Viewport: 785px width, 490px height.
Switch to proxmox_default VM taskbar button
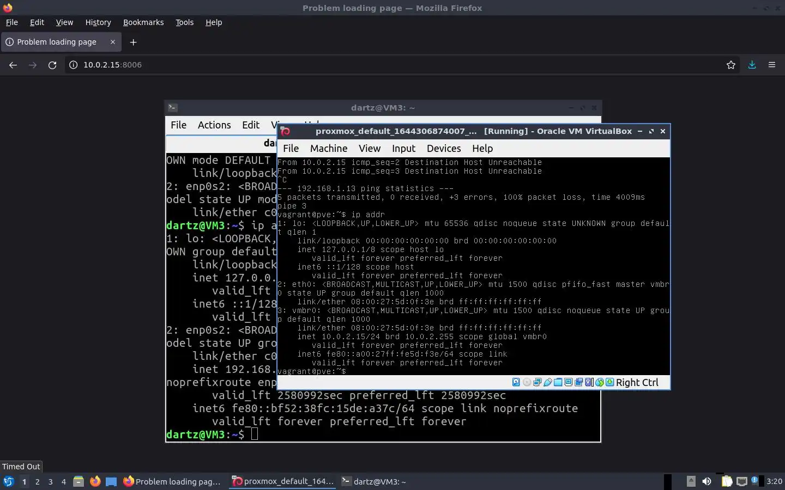click(x=283, y=481)
